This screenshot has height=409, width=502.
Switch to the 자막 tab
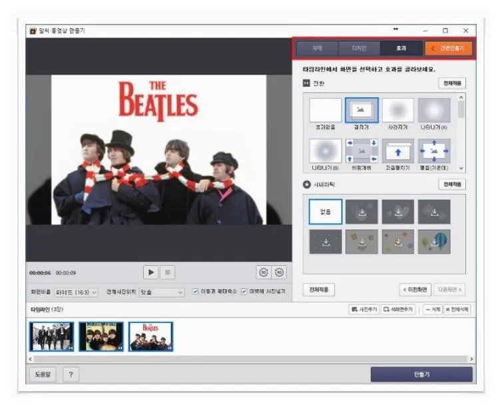pos(317,49)
